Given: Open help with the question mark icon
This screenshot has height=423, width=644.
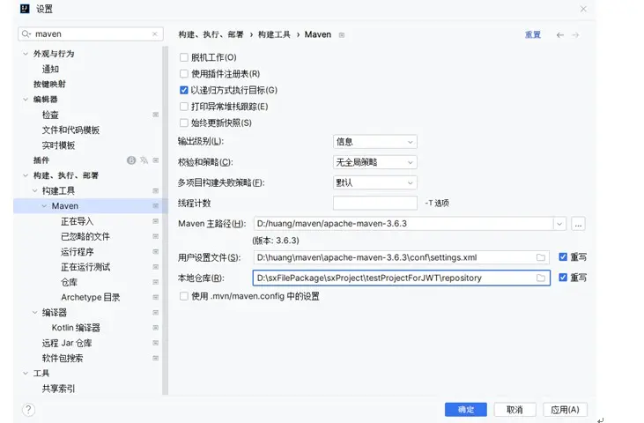Looking at the screenshot, I should click(x=28, y=410).
